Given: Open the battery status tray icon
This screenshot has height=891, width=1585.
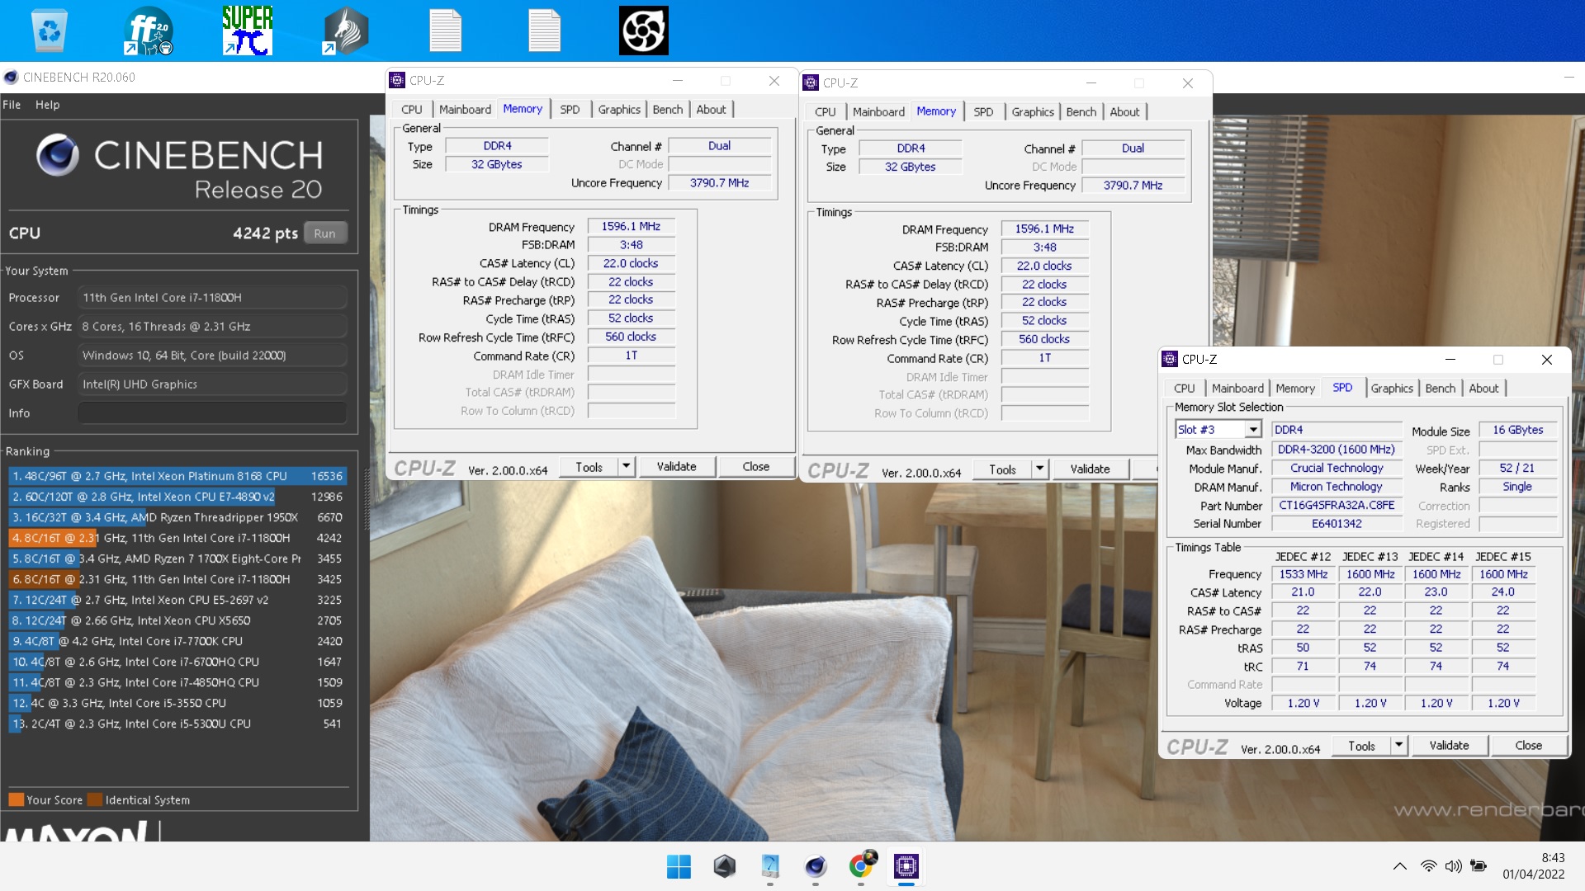Looking at the screenshot, I should point(1479,866).
